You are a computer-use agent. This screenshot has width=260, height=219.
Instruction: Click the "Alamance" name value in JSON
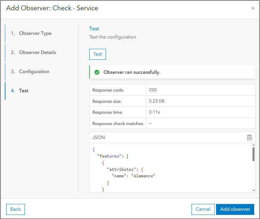(x=143, y=176)
